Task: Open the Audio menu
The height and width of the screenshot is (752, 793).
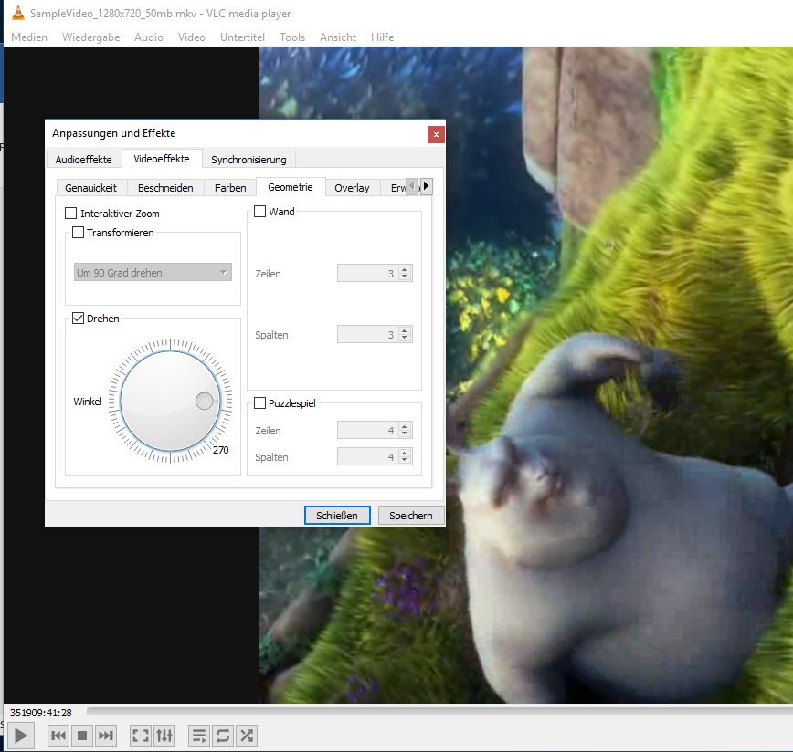Action: (149, 37)
